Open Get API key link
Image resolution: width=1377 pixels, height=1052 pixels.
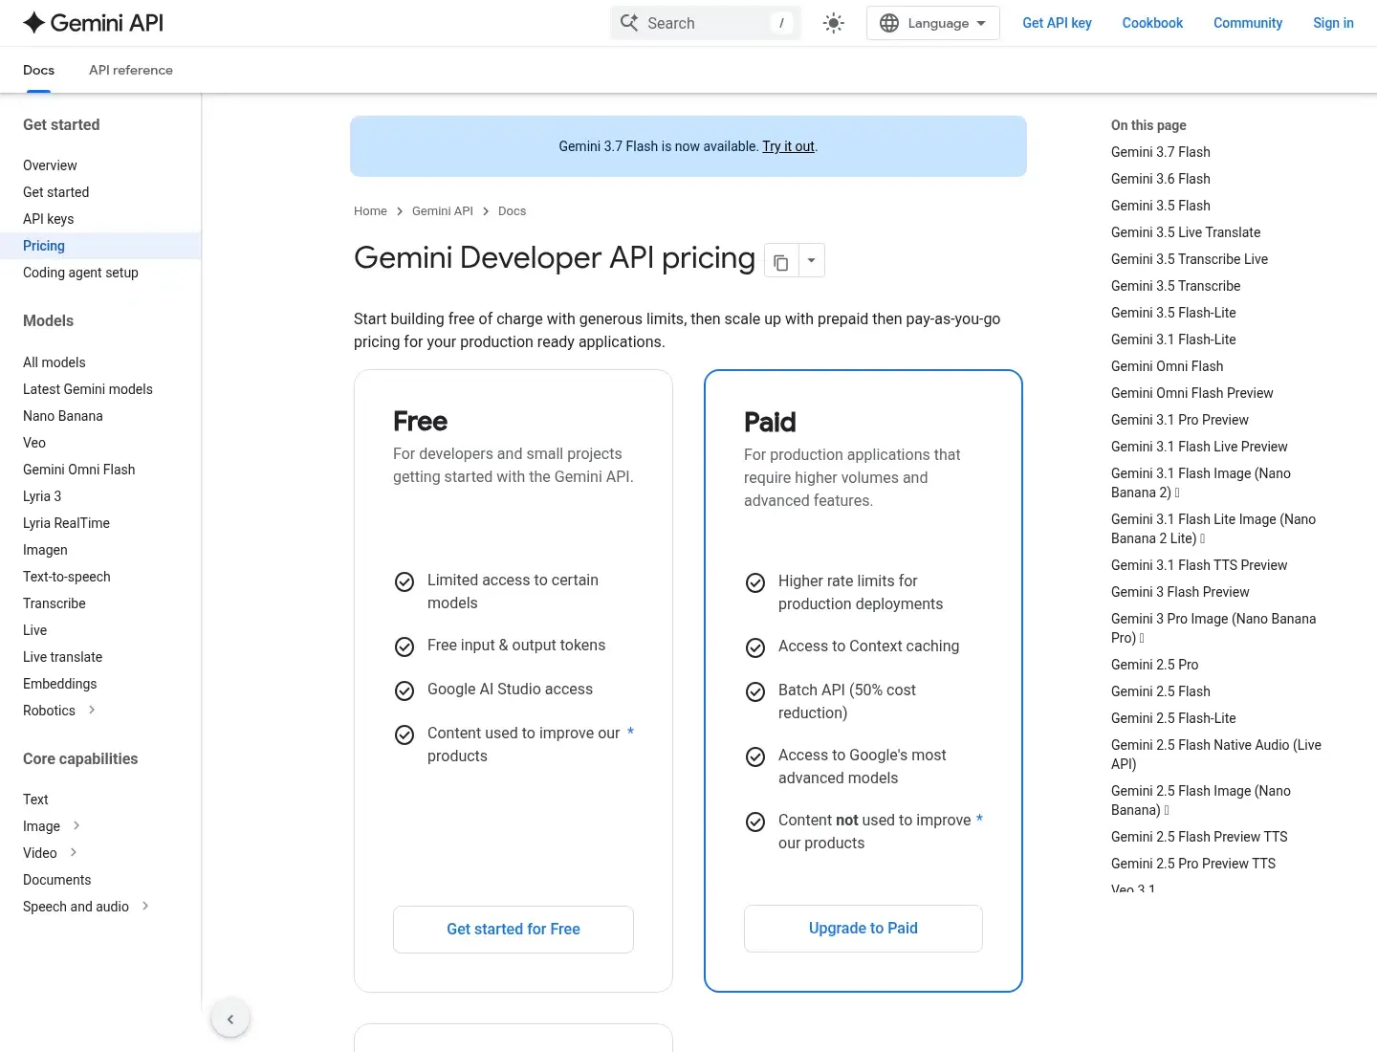tap(1057, 23)
